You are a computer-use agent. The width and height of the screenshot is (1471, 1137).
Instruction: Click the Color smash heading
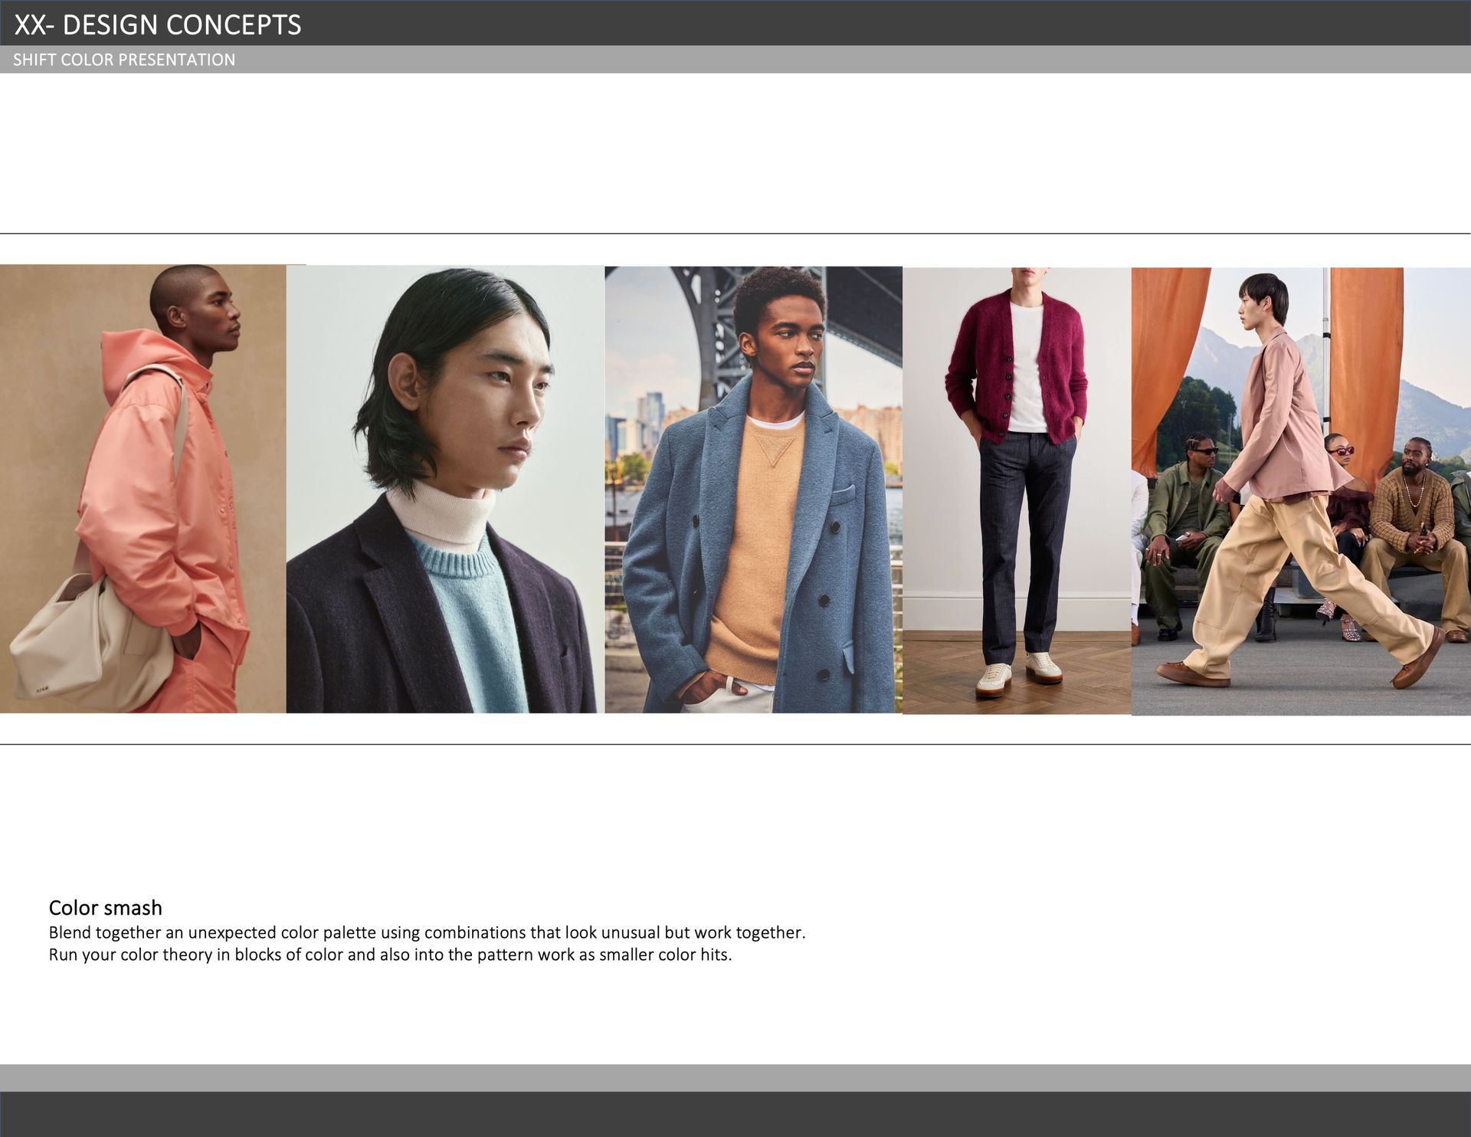click(x=106, y=908)
